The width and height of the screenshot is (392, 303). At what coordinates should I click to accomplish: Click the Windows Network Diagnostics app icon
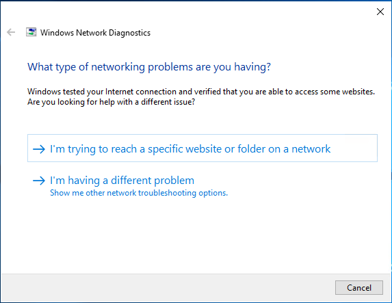[x=31, y=32]
